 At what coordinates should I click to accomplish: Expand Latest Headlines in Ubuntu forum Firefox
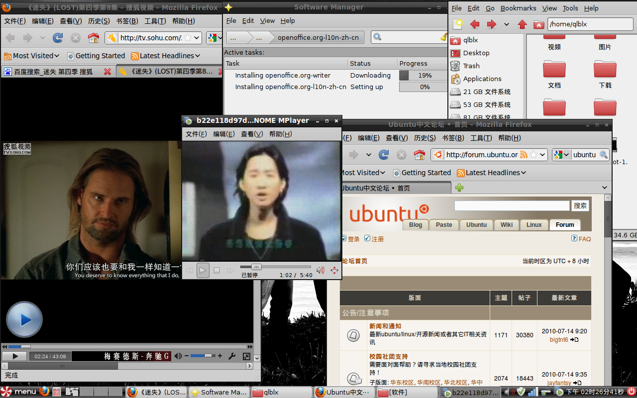[x=492, y=173]
